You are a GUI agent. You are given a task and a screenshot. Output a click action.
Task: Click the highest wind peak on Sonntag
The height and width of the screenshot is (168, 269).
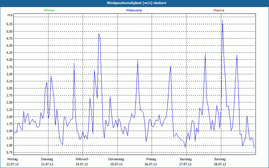tap(222, 20)
